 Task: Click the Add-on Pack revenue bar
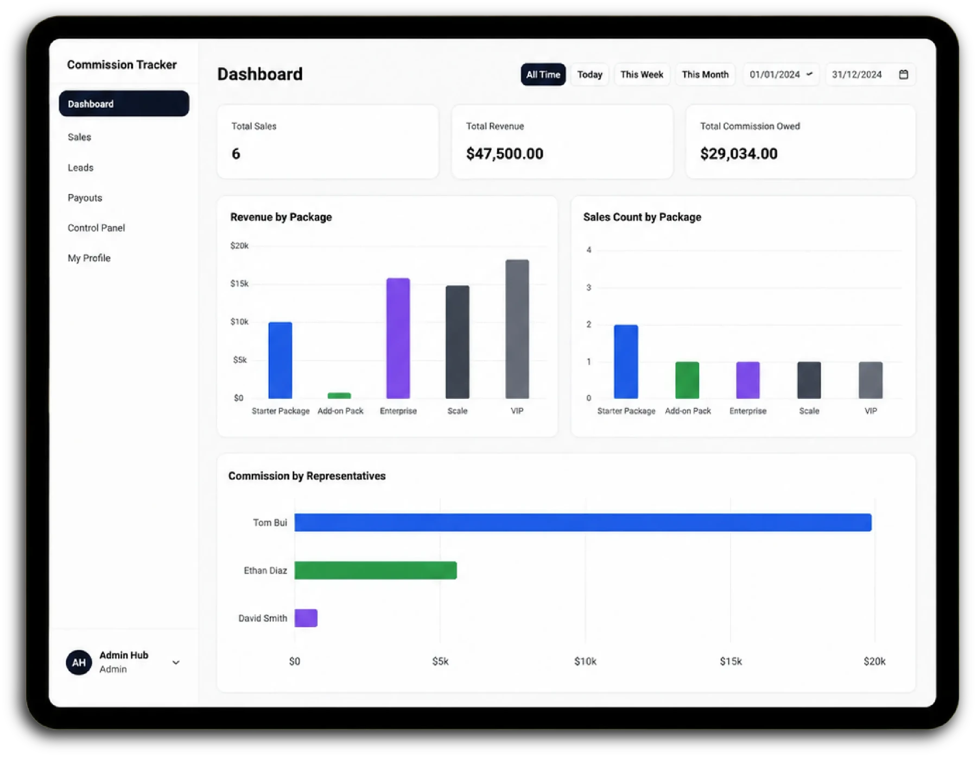339,396
